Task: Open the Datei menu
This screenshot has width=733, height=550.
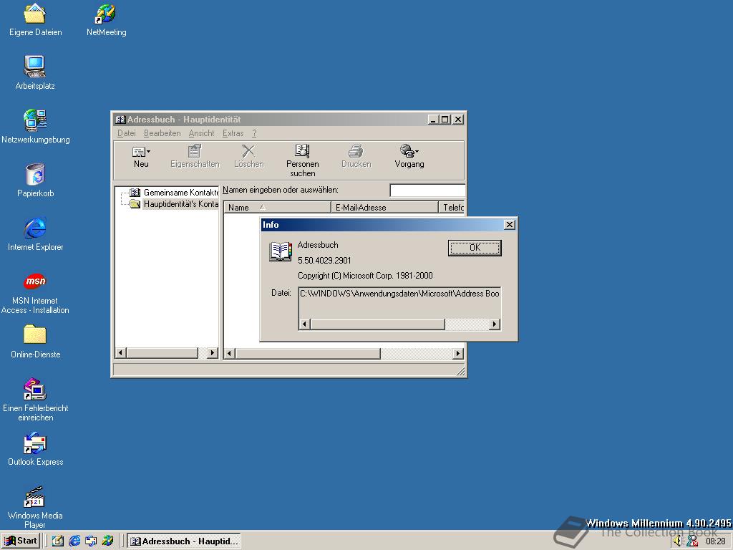Action: [x=126, y=133]
